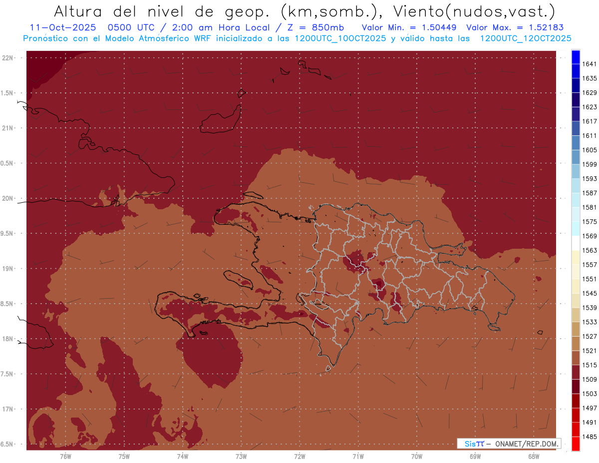Click the 20N latitude axis label
Viewport: 599px width, 463px height.
point(8,198)
